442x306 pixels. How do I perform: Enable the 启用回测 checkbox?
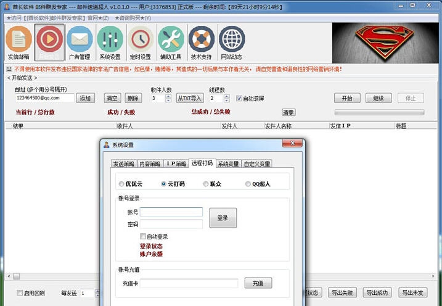pyautogui.click(x=20, y=293)
